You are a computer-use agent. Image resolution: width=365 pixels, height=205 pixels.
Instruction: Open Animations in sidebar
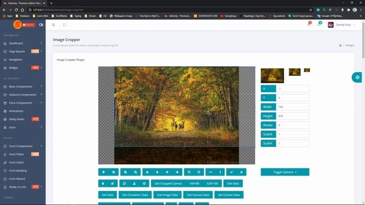23,111
